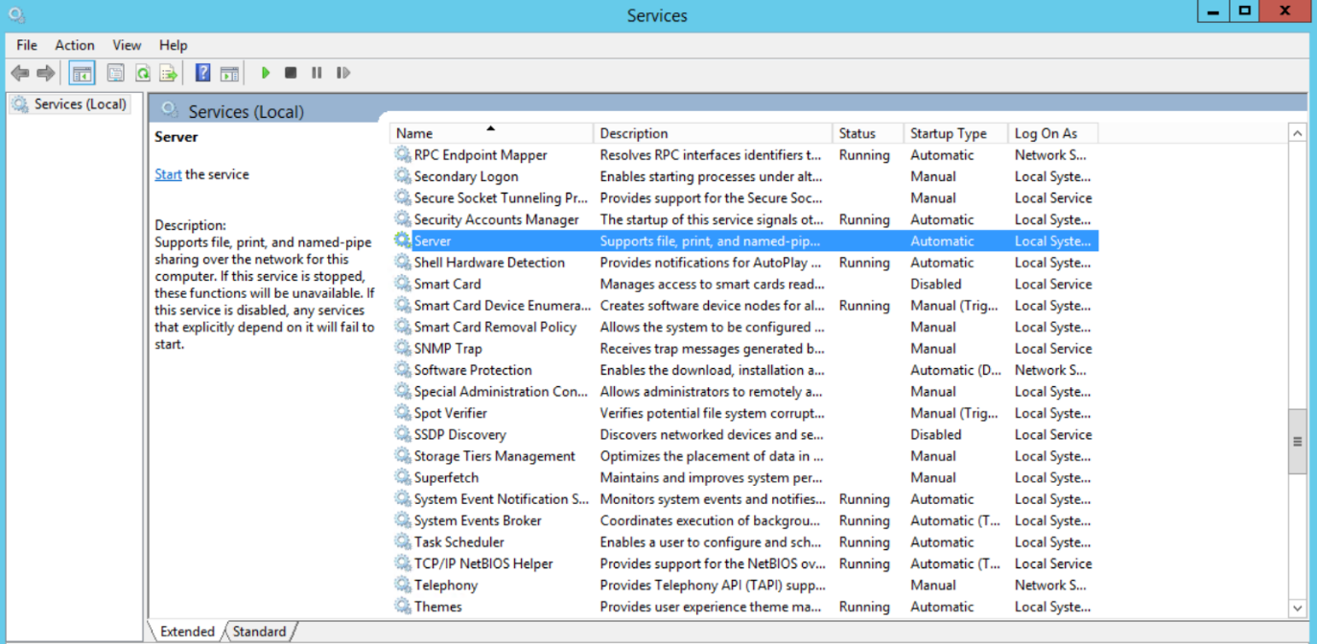Open the View menu

126,44
